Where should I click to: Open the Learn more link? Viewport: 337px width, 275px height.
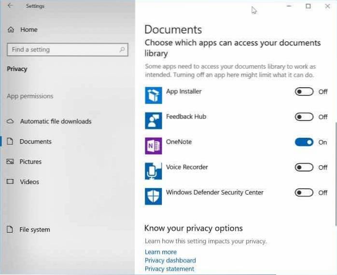[x=160, y=252]
